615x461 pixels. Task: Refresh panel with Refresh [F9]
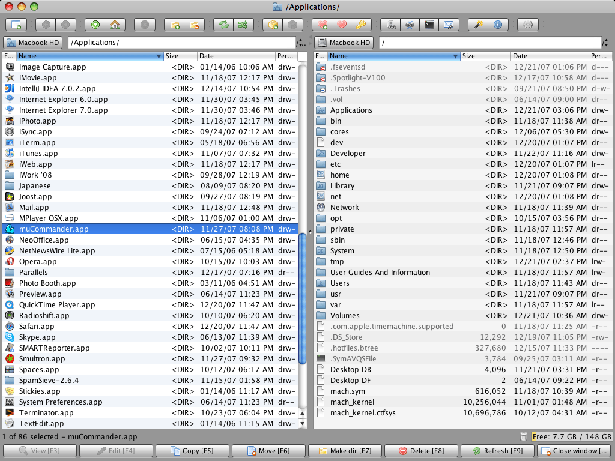point(497,451)
